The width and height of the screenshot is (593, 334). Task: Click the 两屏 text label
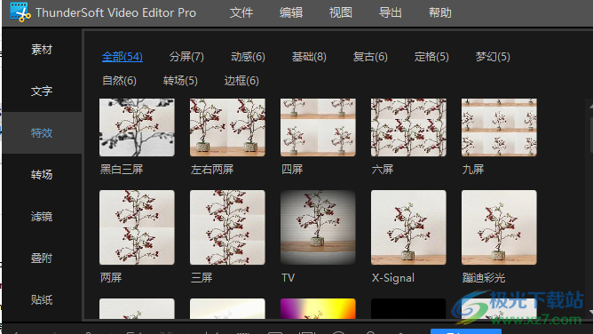(111, 278)
